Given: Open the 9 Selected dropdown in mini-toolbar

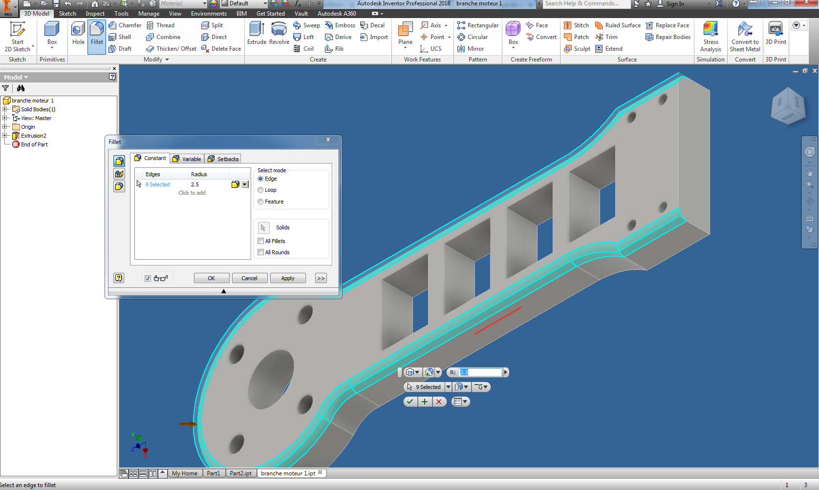Looking at the screenshot, I should click(448, 387).
